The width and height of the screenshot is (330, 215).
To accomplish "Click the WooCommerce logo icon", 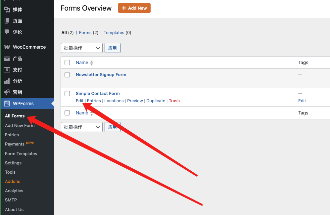I will tap(7, 47).
